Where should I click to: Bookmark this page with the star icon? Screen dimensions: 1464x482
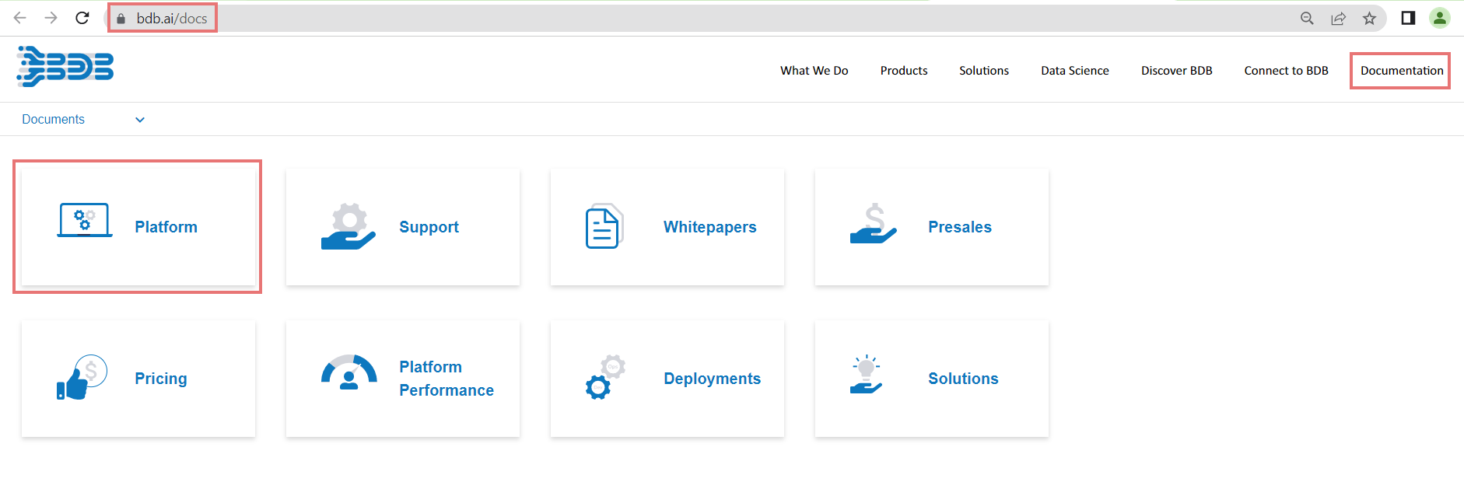click(x=1369, y=19)
